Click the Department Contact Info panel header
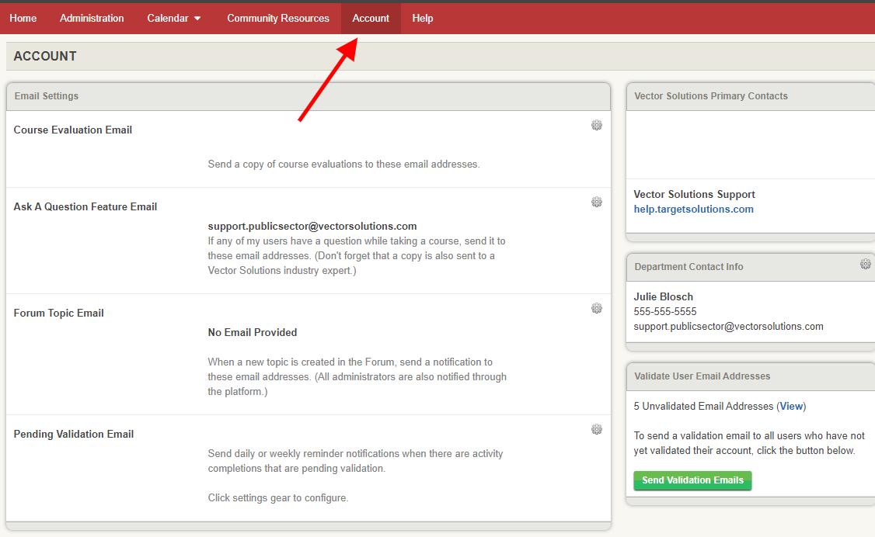 click(688, 266)
